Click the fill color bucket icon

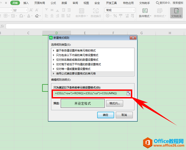pos(21,16)
